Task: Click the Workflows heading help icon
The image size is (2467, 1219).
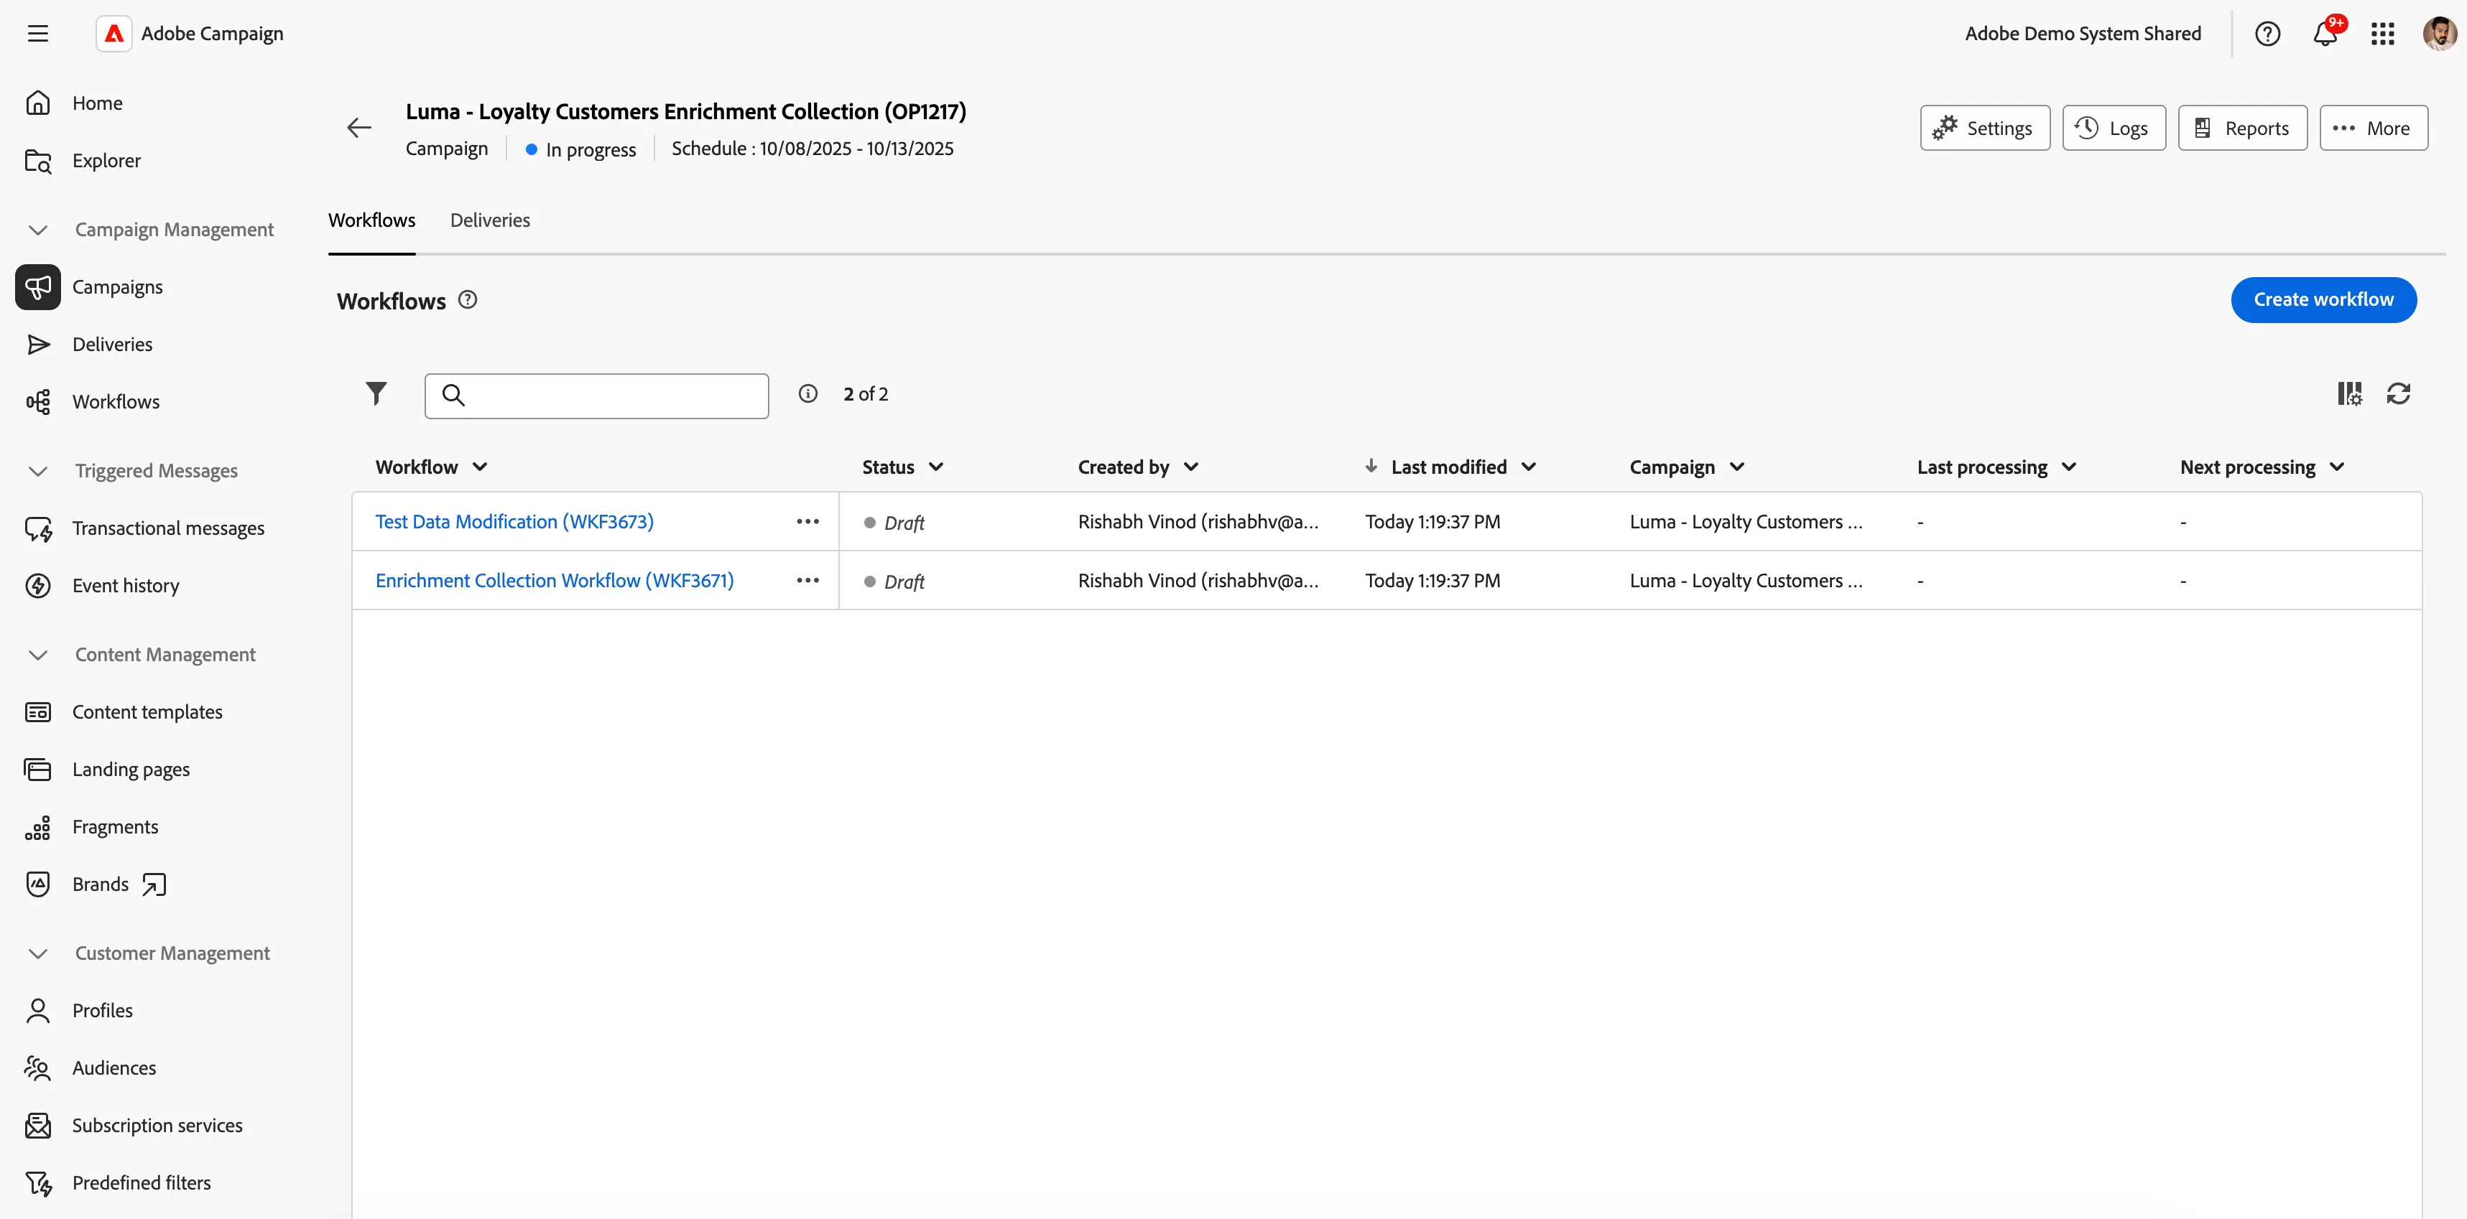Action: [x=468, y=299]
